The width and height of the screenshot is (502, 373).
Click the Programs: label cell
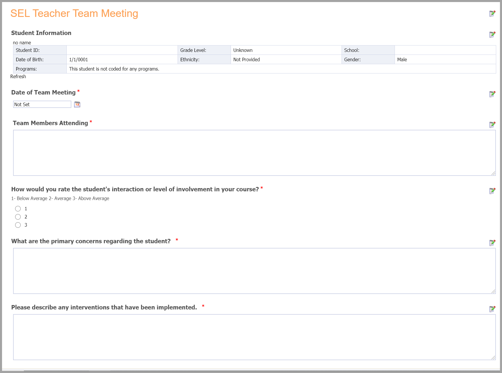coord(40,69)
